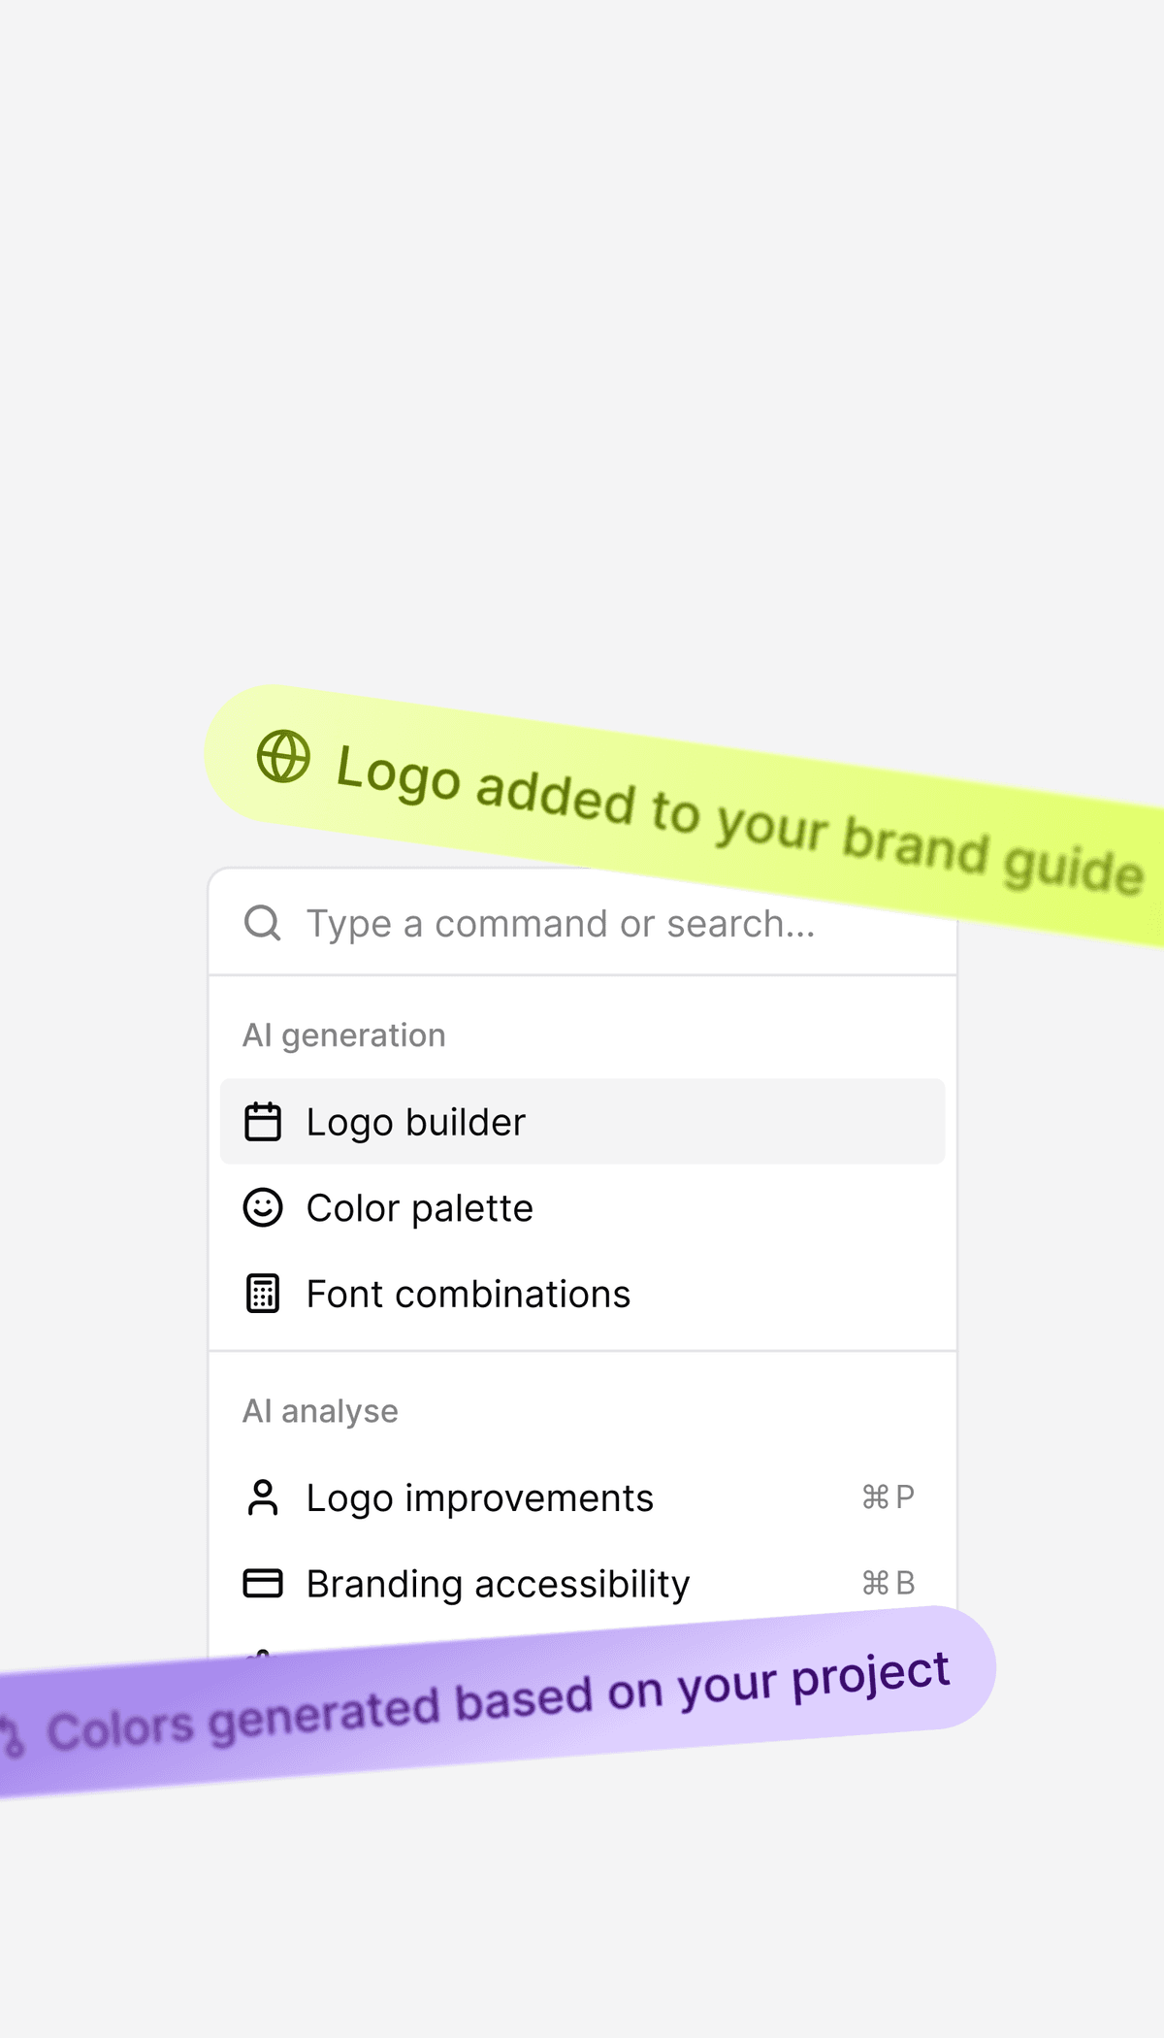Click the globe icon in the green toast
Image resolution: width=1164 pixels, height=2038 pixels.
click(283, 756)
